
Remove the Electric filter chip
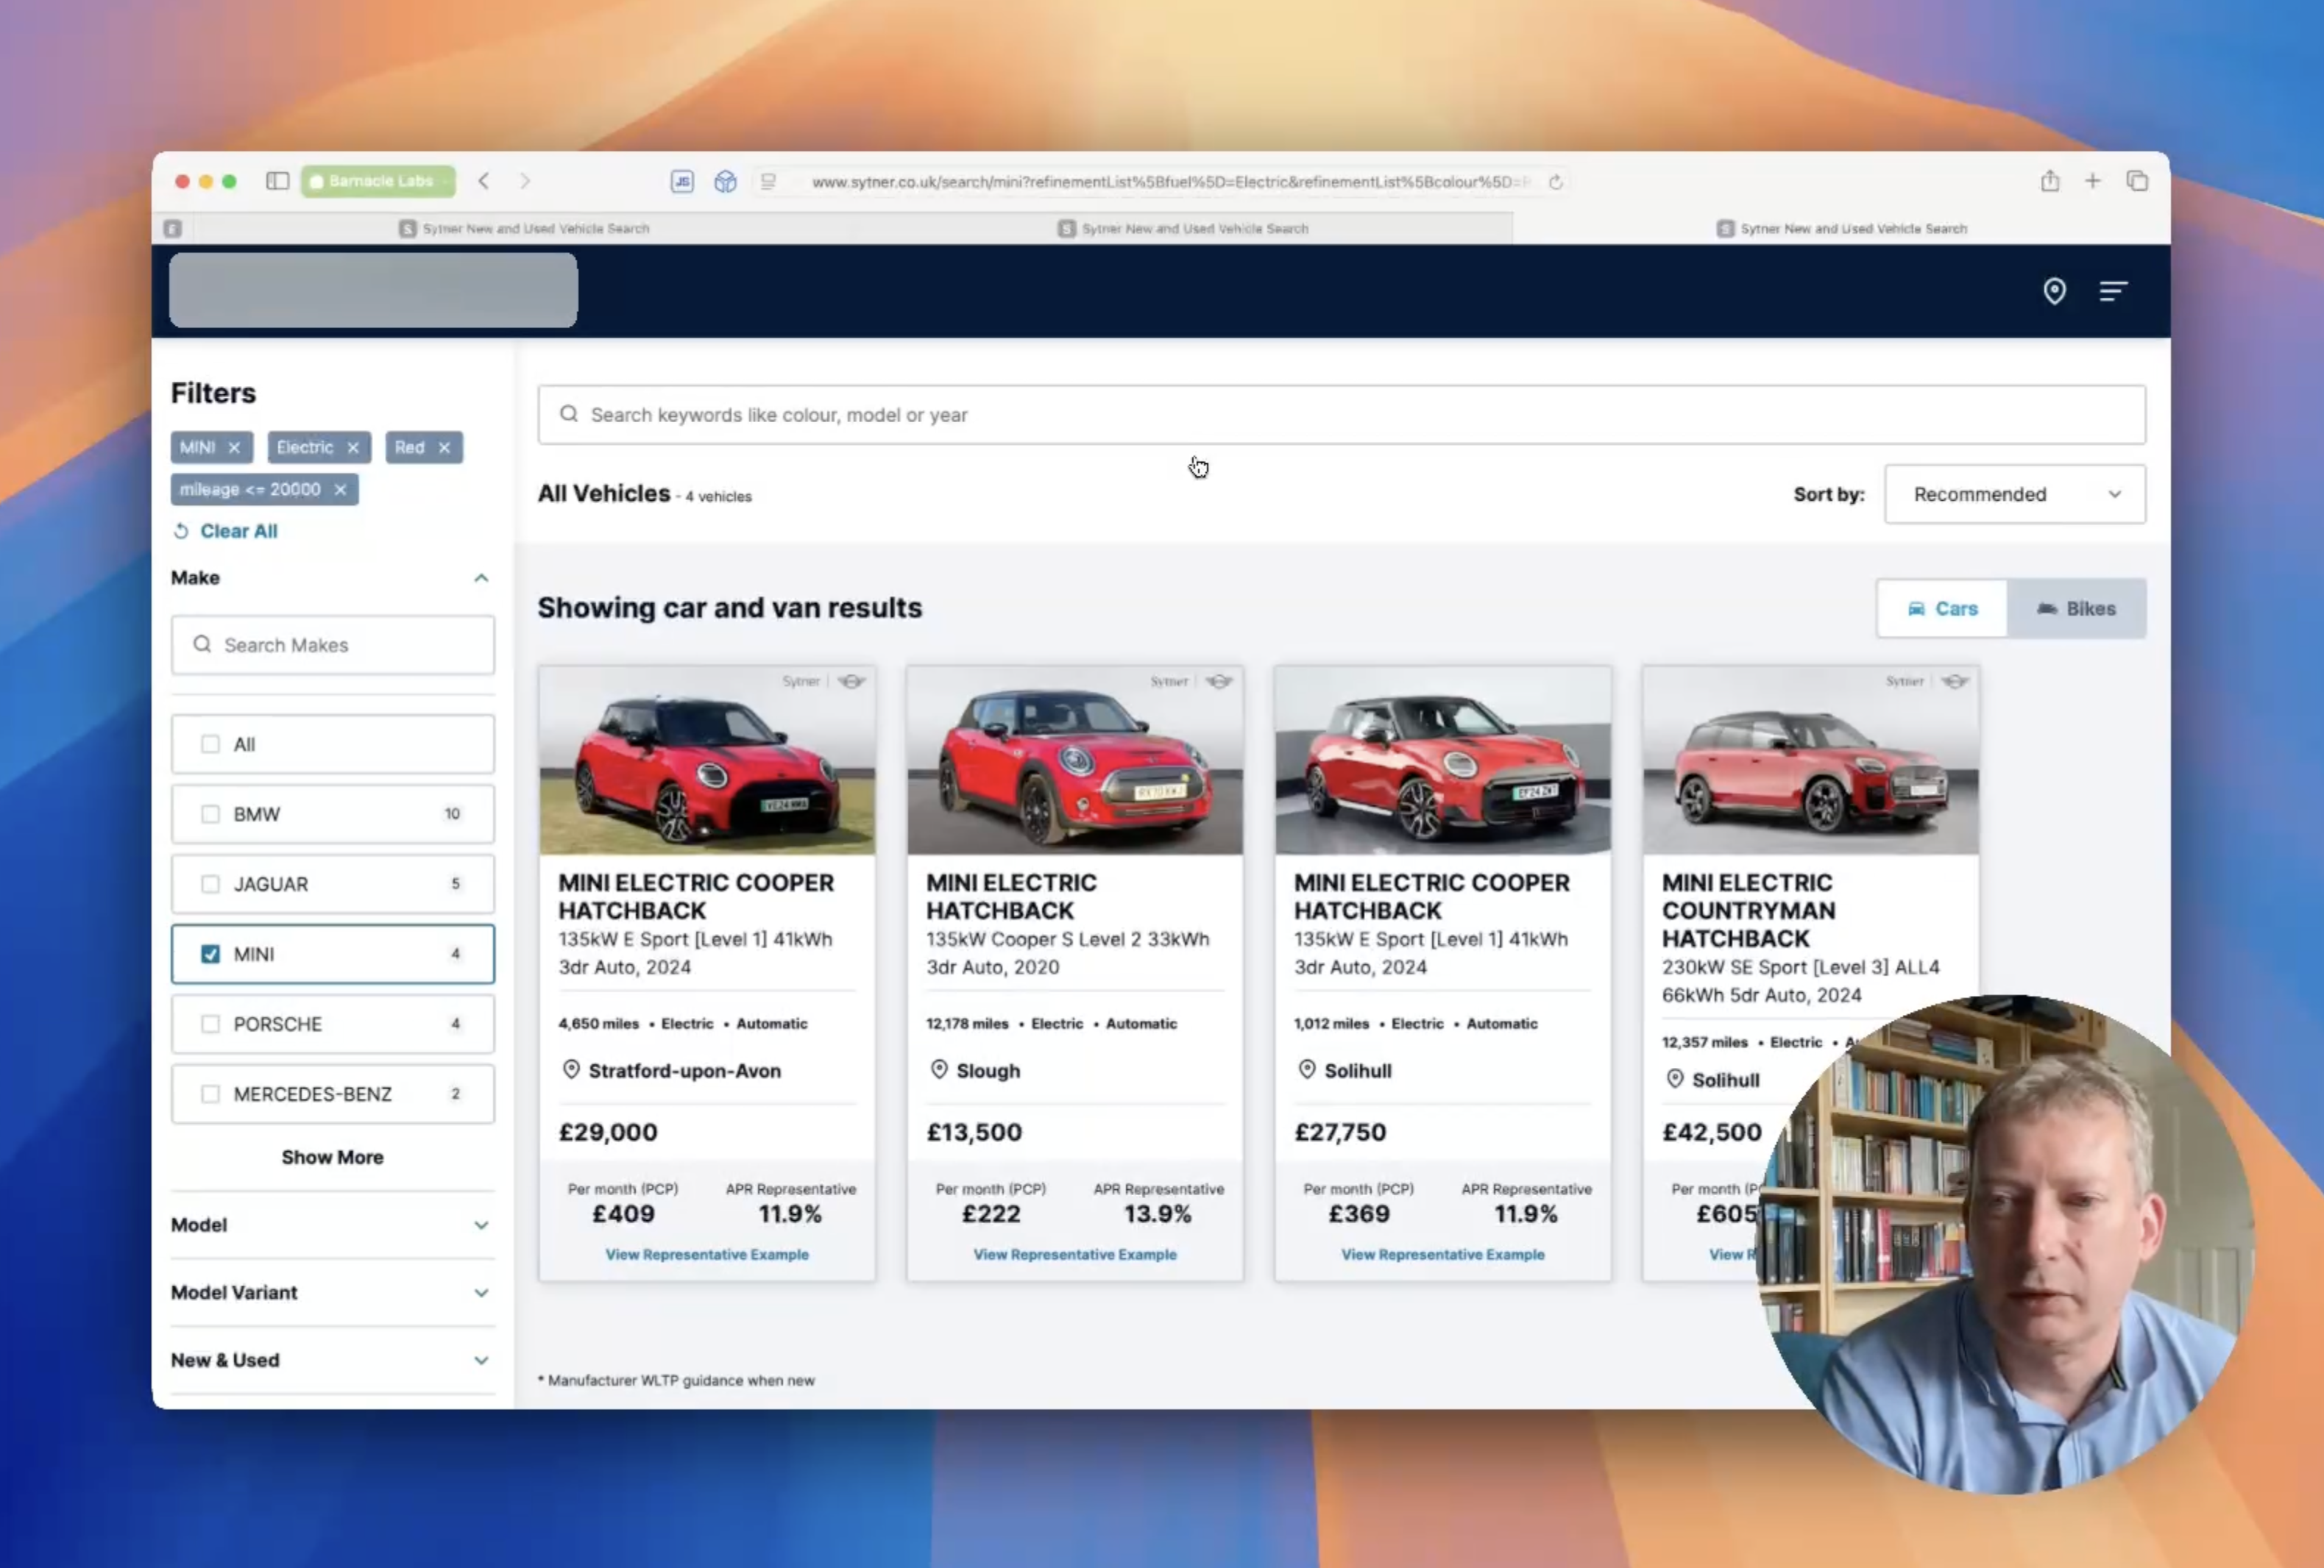click(x=353, y=448)
